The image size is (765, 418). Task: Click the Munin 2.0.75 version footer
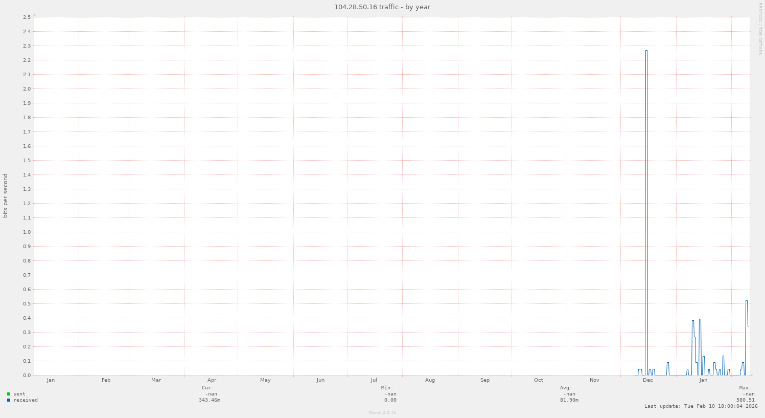pyautogui.click(x=382, y=412)
